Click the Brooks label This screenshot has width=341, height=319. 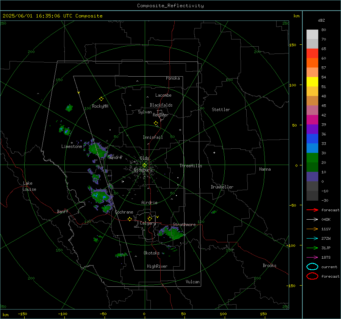[269, 266]
